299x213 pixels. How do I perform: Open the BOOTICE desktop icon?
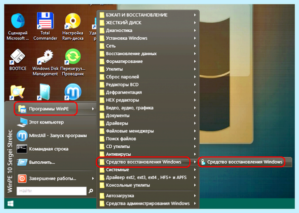coord(18,59)
